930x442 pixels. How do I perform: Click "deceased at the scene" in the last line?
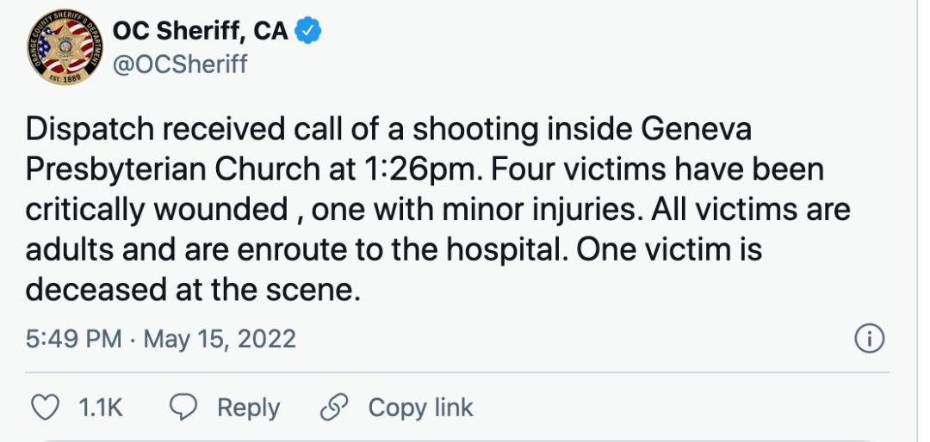click(x=190, y=289)
